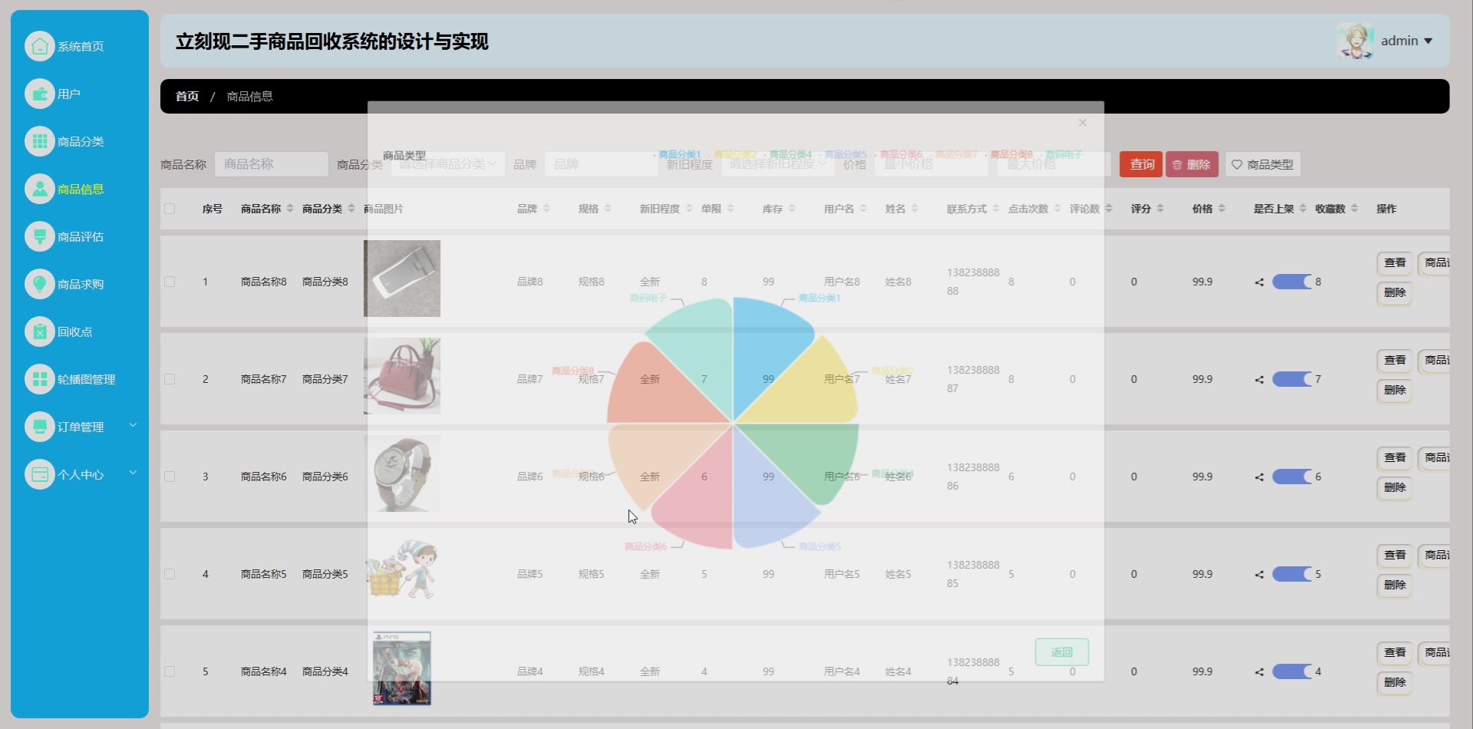Sort by 收藏数 column arrows

click(1355, 209)
